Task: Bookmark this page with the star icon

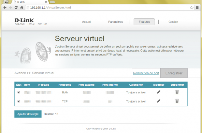Action: (192, 7)
